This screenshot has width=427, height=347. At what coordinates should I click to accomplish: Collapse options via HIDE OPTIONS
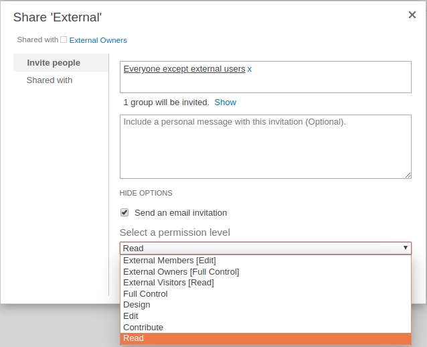pyautogui.click(x=146, y=193)
